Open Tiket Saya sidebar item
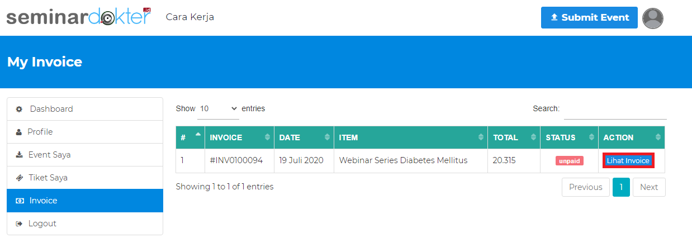Image resolution: width=692 pixels, height=252 pixels. [x=48, y=178]
